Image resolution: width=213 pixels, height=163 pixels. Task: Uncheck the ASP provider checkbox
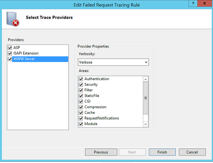tap(10, 48)
